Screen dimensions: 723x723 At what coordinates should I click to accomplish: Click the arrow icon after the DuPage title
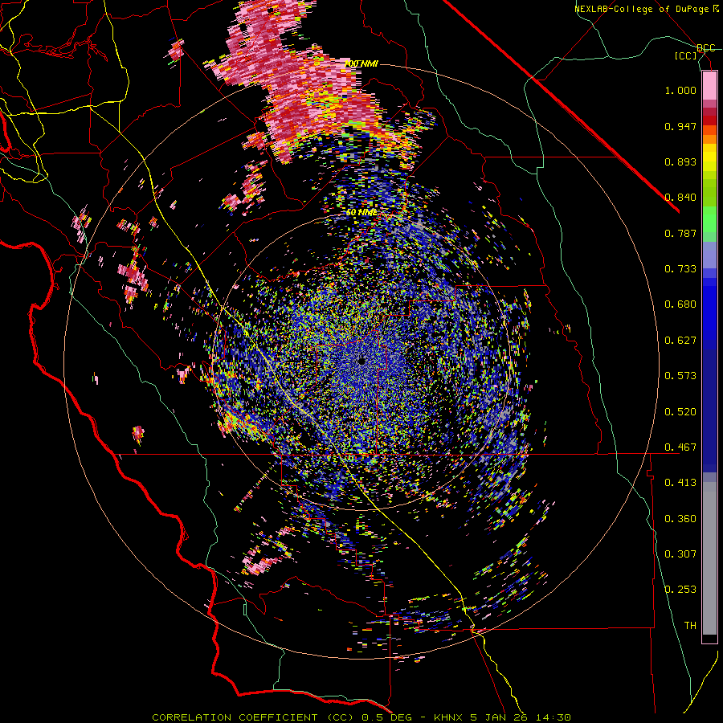point(715,9)
